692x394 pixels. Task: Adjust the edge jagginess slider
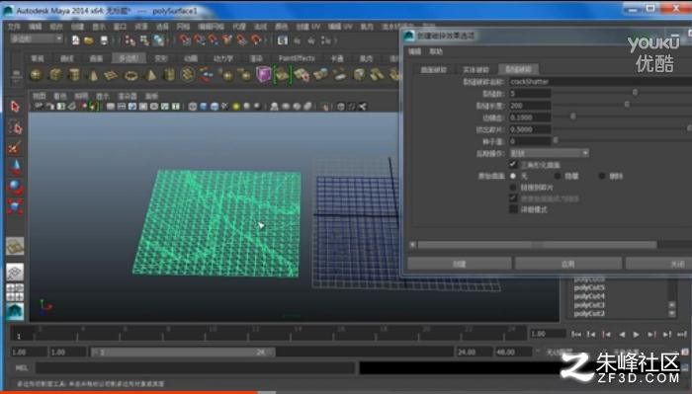tap(572, 117)
